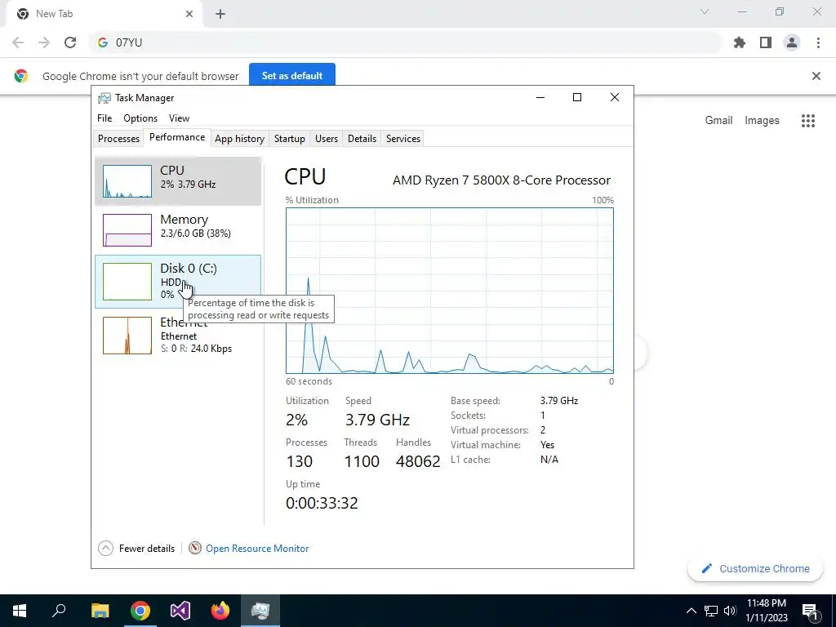The width and height of the screenshot is (836, 627).
Task: Go to the Startup tab
Action: pos(290,139)
